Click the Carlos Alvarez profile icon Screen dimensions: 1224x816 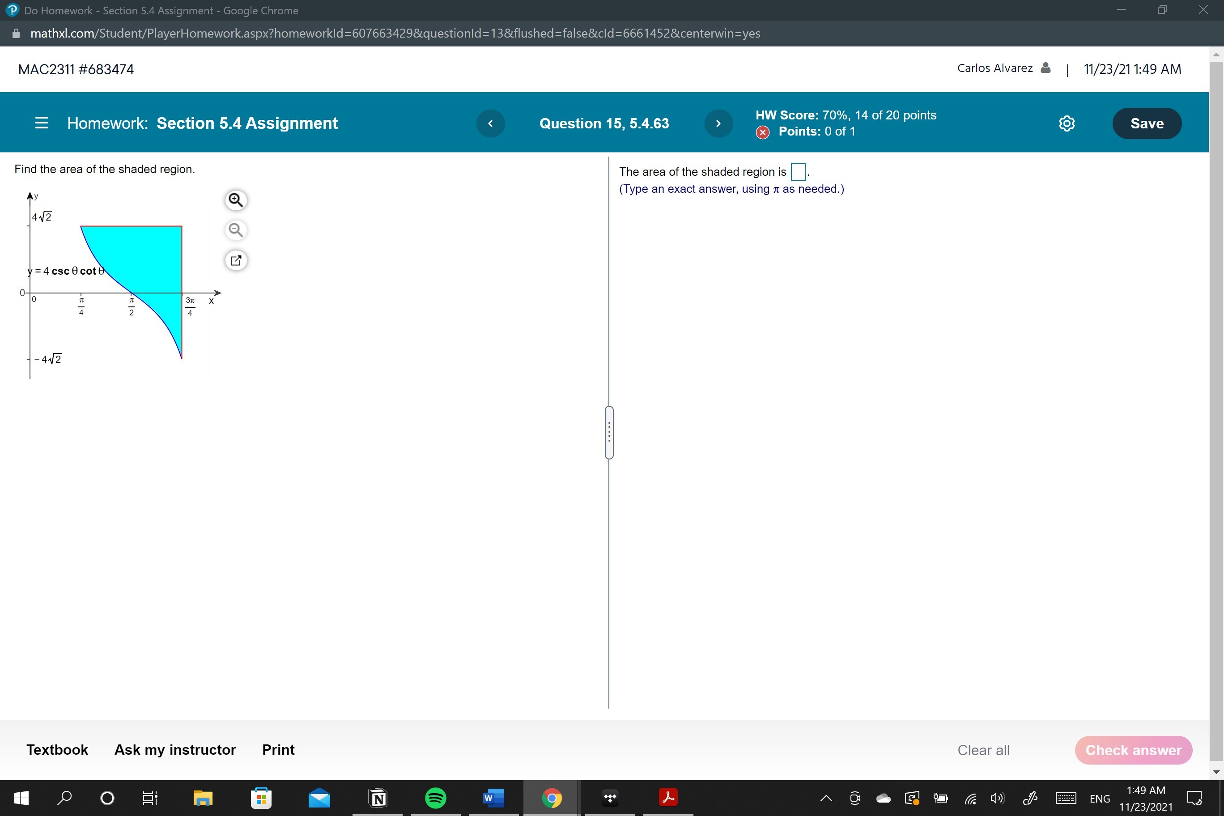(x=1046, y=68)
